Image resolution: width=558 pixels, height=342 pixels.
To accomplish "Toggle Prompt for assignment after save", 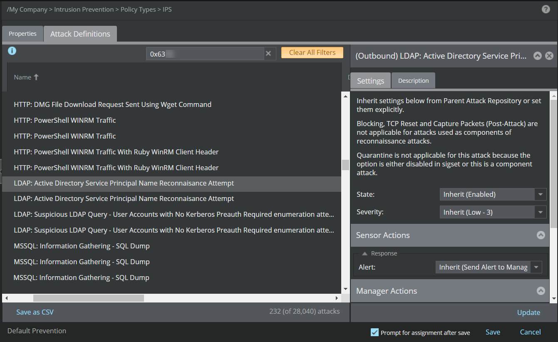I will coord(374,332).
